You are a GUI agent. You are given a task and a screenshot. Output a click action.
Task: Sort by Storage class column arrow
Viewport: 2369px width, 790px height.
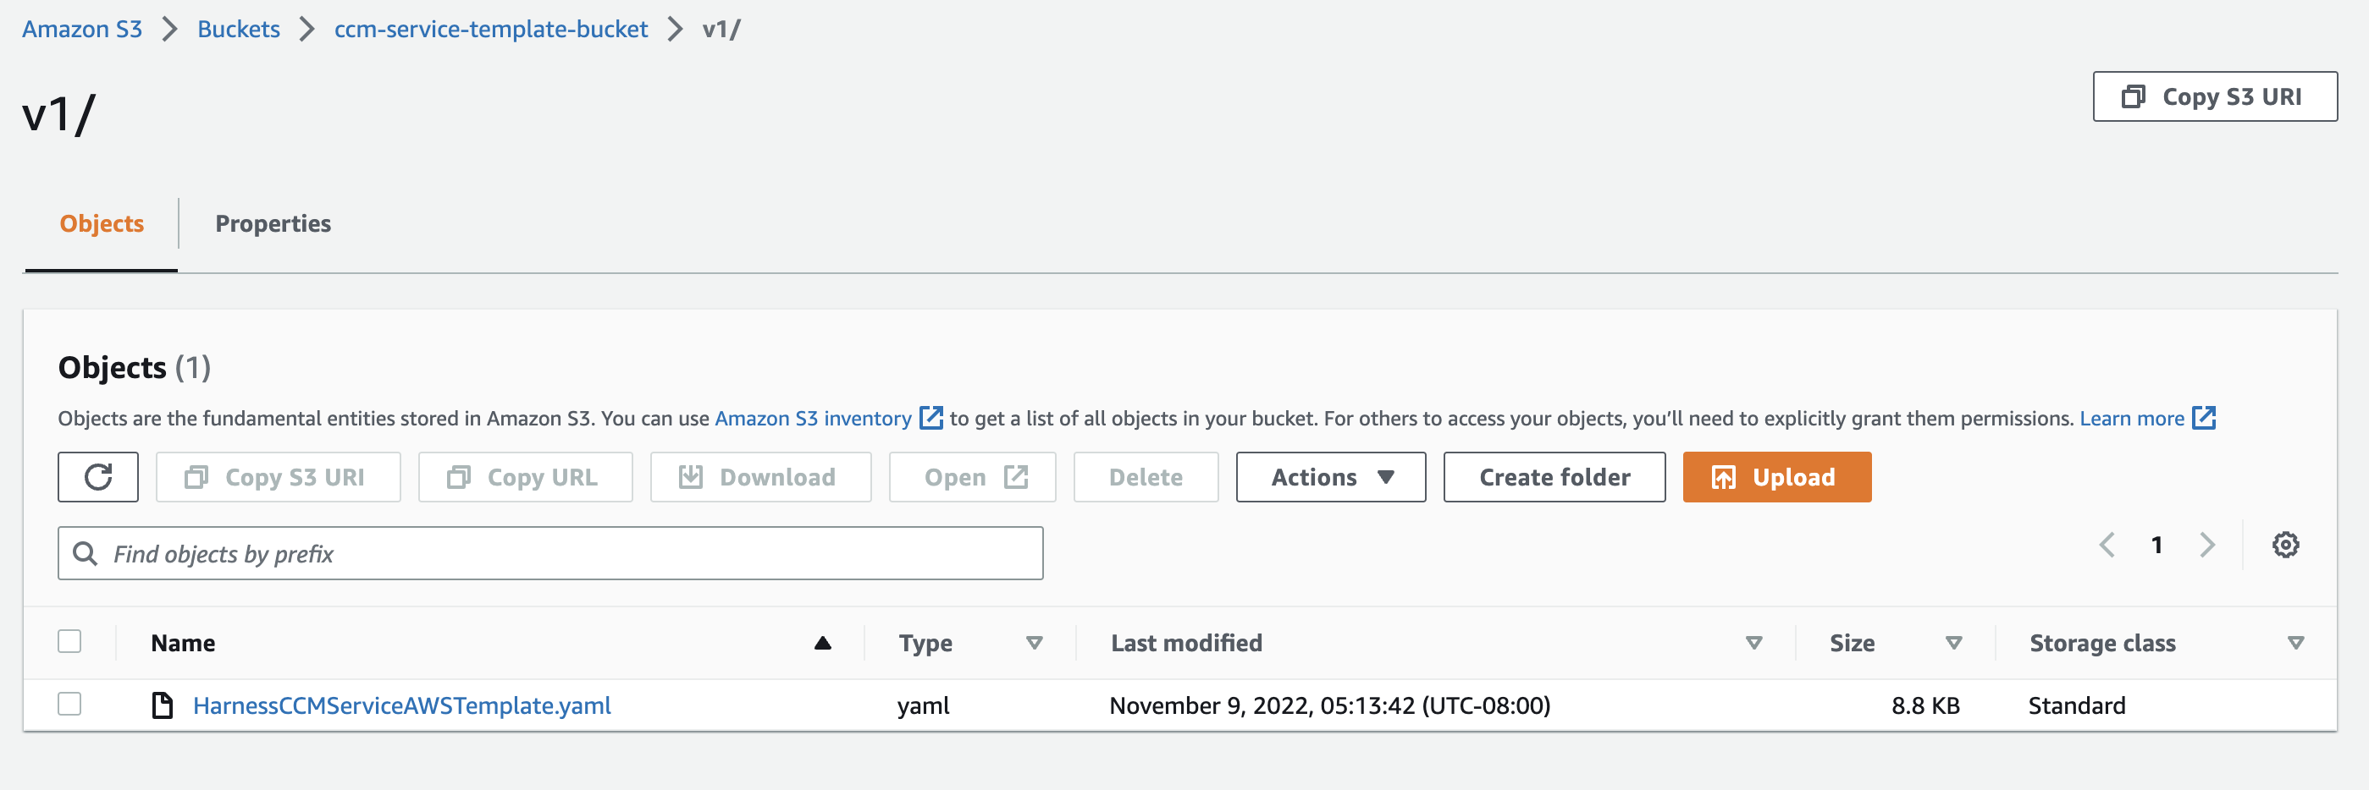point(2294,643)
